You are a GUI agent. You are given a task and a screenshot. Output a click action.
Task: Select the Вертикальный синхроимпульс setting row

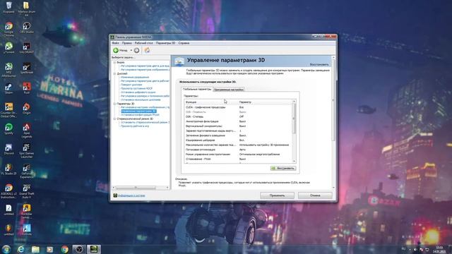pos(239,126)
